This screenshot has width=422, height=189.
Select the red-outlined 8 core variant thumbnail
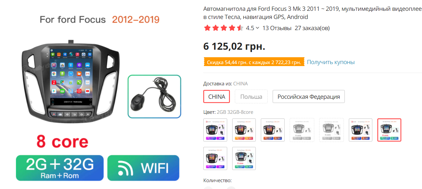tap(389, 130)
